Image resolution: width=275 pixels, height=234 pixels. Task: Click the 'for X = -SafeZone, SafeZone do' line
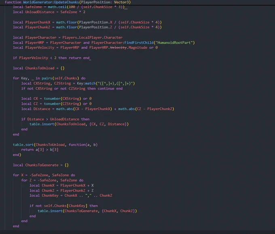44,175
